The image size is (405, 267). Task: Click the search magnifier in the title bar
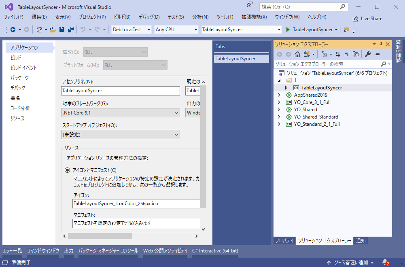(343, 7)
